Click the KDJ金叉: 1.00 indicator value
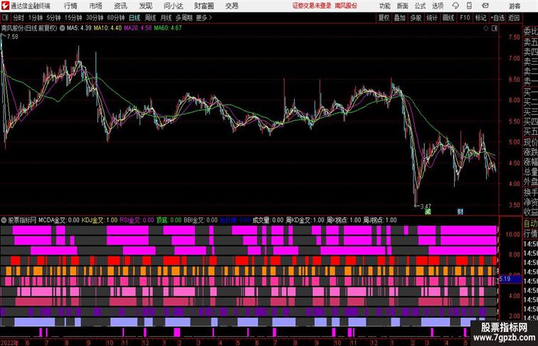Image resolution: width=538 pixels, height=346 pixels. (x=100, y=220)
